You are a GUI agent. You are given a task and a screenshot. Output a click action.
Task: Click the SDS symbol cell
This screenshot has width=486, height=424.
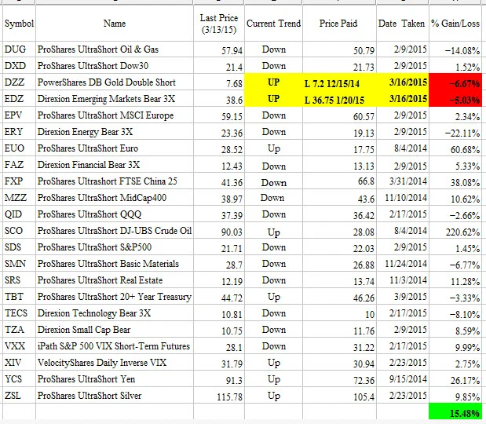click(19, 247)
